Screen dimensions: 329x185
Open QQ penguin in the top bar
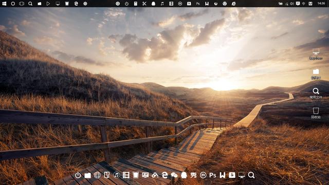tap(153, 4)
